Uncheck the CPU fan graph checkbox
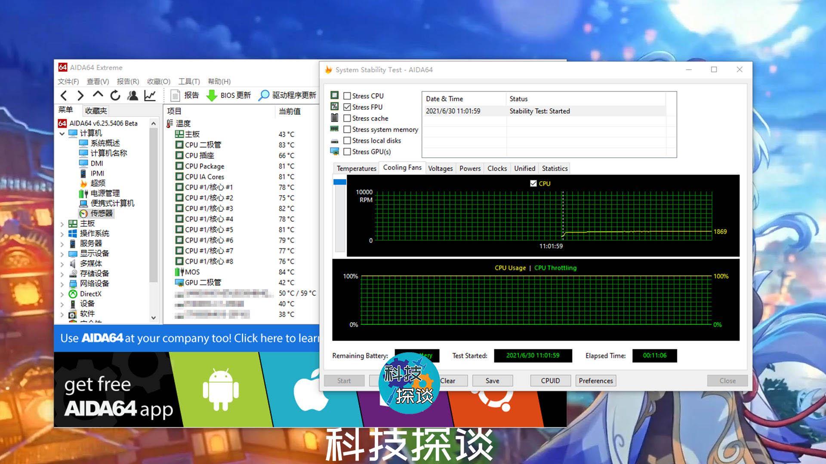Screen dimensions: 826x464 pos(533,183)
